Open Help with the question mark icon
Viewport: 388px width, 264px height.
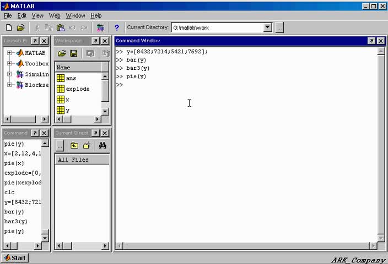point(117,28)
